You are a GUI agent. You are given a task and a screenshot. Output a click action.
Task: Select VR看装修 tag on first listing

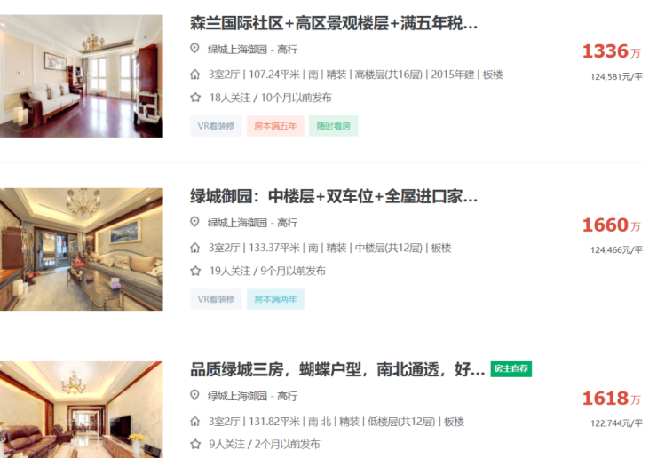pos(216,126)
